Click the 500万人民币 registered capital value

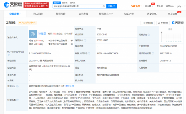click(102, 40)
